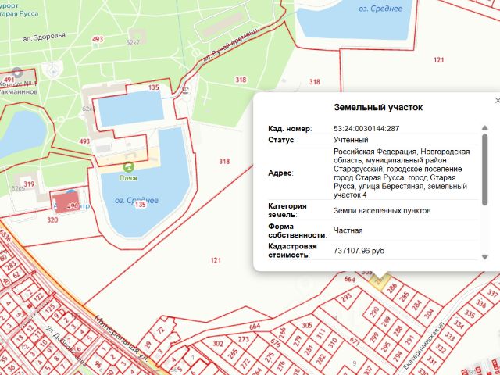Viewport: 500px width, 375px height.
Task: Click the Кад. номер field label
Action: click(x=290, y=129)
